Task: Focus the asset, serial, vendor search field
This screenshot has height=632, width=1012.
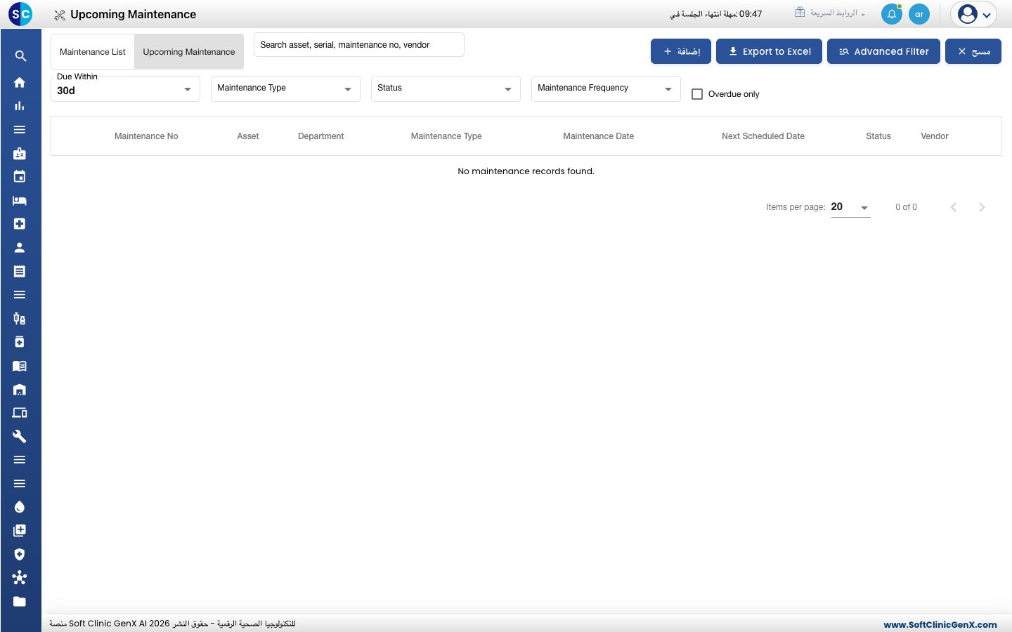Action: coord(359,45)
